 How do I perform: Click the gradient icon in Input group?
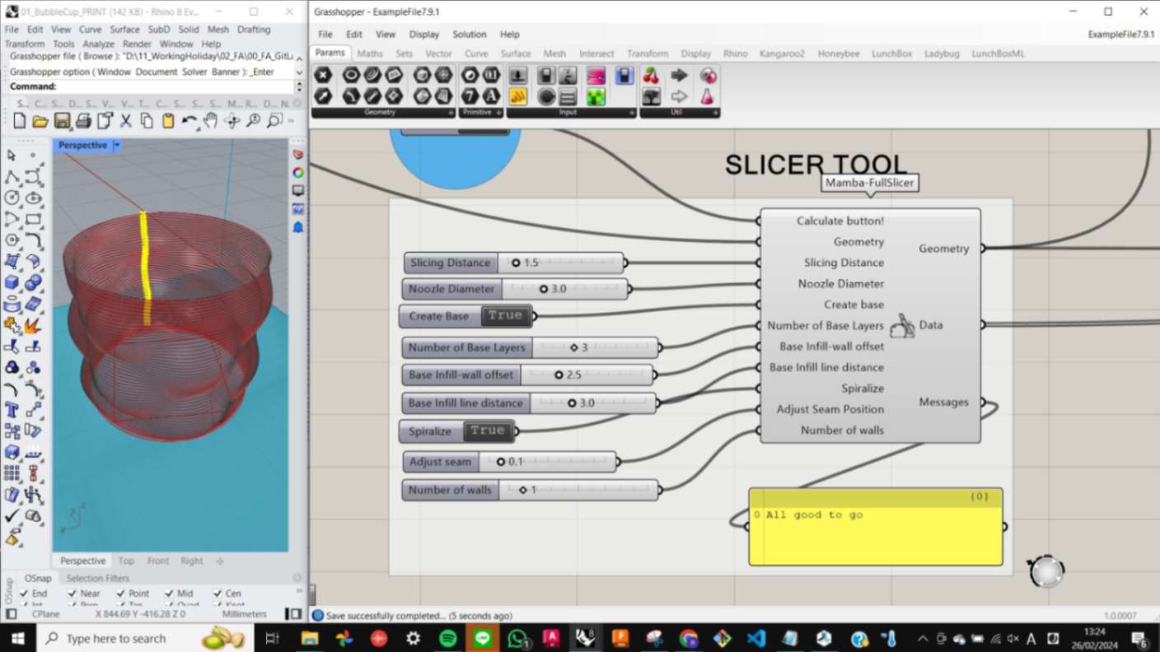coord(596,76)
